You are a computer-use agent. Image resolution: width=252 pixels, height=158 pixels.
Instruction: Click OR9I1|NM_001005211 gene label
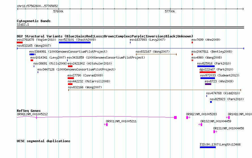[121, 121]
